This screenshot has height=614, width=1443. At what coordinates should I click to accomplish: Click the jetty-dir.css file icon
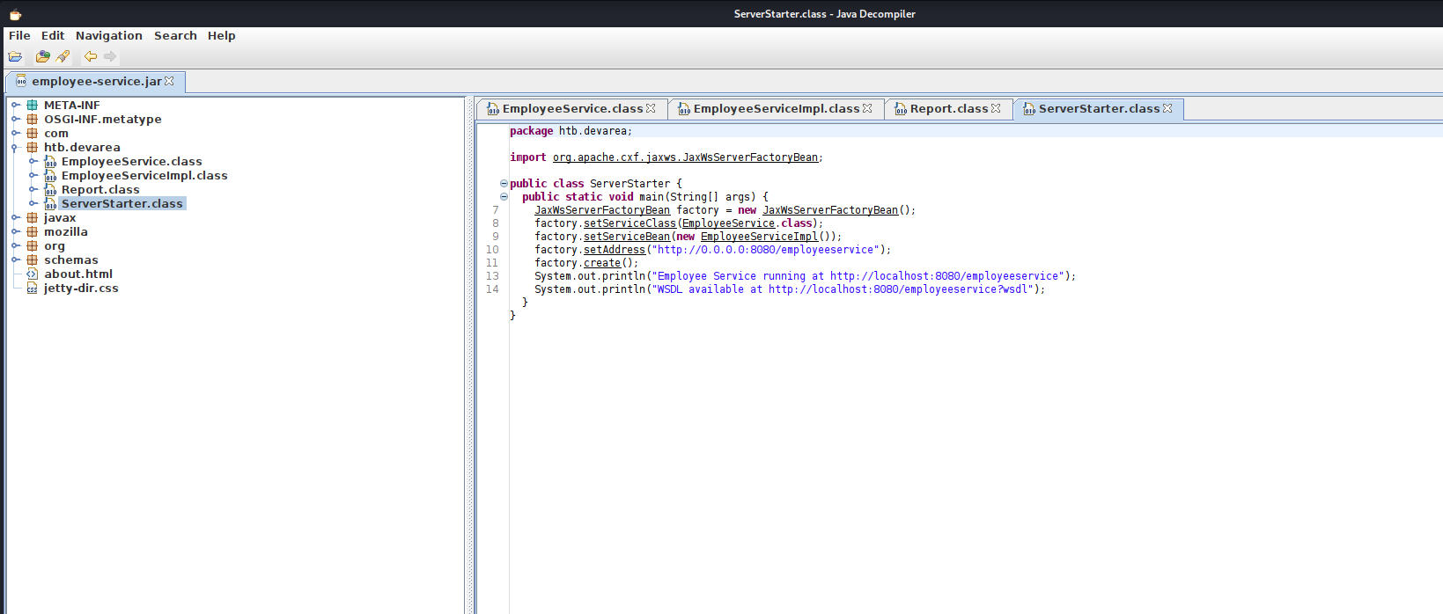coord(33,289)
